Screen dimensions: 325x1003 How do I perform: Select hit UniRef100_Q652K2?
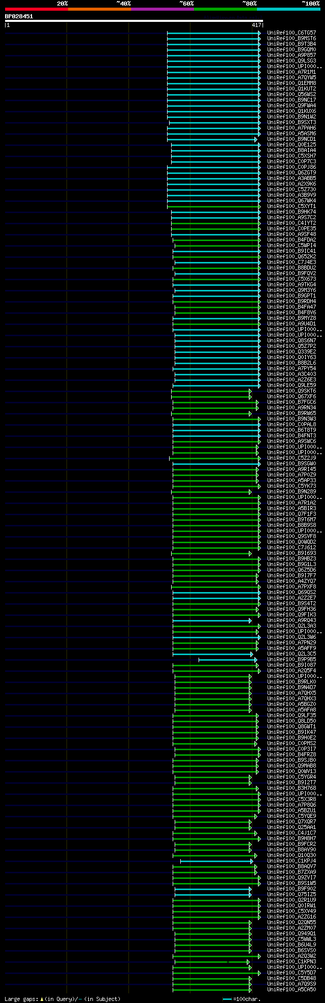coord(291,256)
